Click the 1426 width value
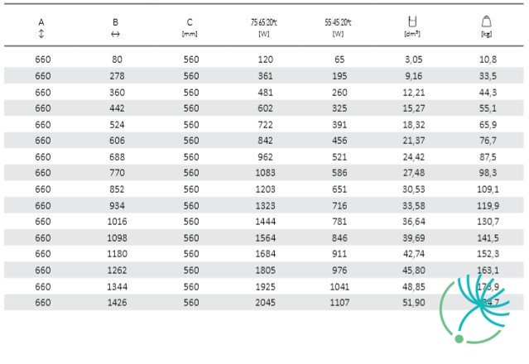529x364 pixels. pyautogui.click(x=117, y=303)
